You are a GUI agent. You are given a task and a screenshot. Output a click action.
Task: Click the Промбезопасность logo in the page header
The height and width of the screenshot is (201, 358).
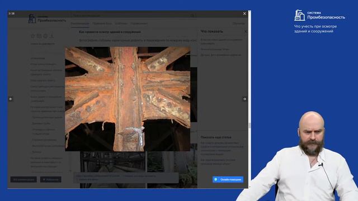(x=47, y=19)
